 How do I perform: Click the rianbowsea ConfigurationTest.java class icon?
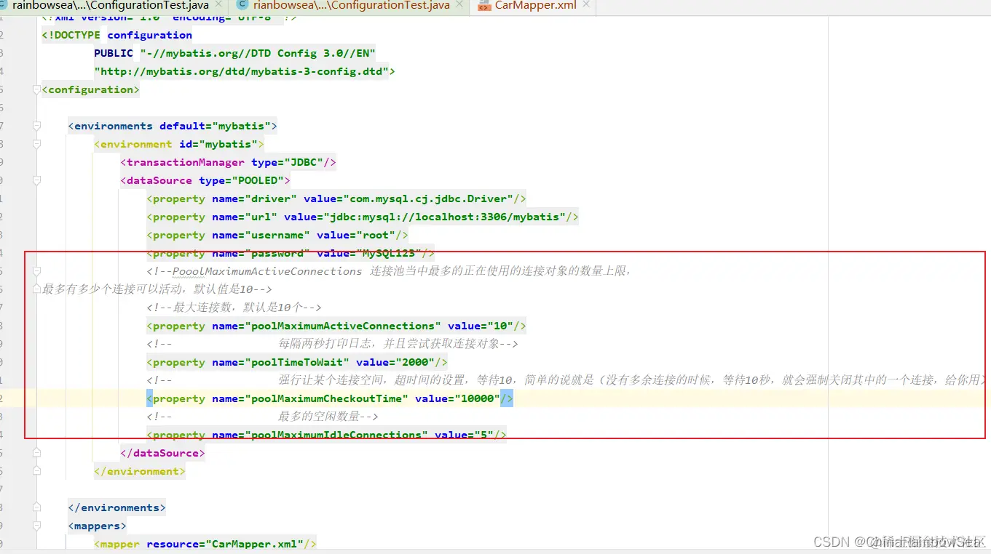pos(242,6)
